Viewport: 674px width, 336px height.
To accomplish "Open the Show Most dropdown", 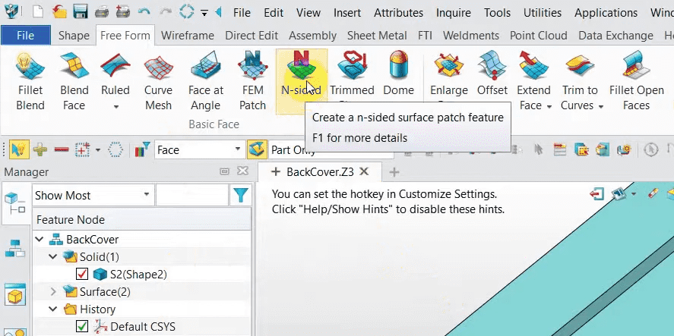I will pyautogui.click(x=92, y=196).
